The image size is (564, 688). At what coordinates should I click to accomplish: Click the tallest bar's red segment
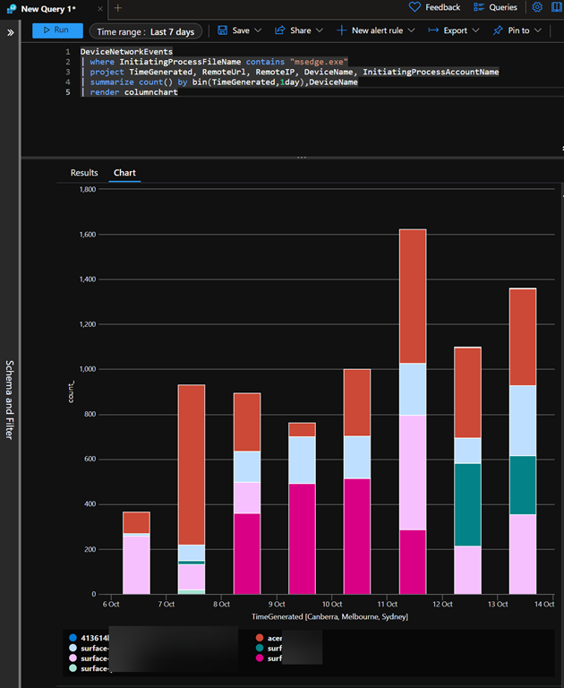413,296
